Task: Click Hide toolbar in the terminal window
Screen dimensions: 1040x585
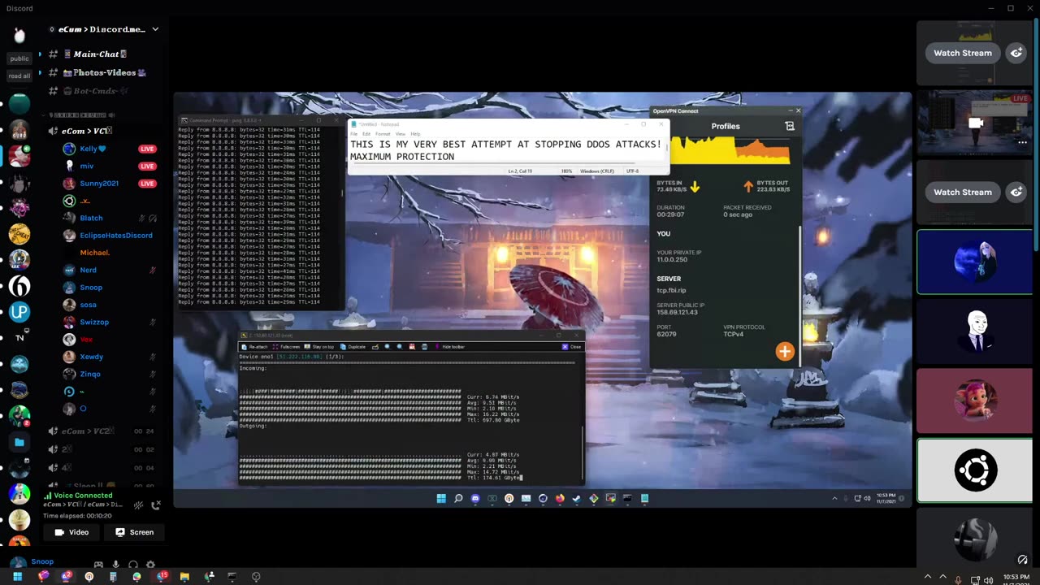Action: (x=450, y=347)
